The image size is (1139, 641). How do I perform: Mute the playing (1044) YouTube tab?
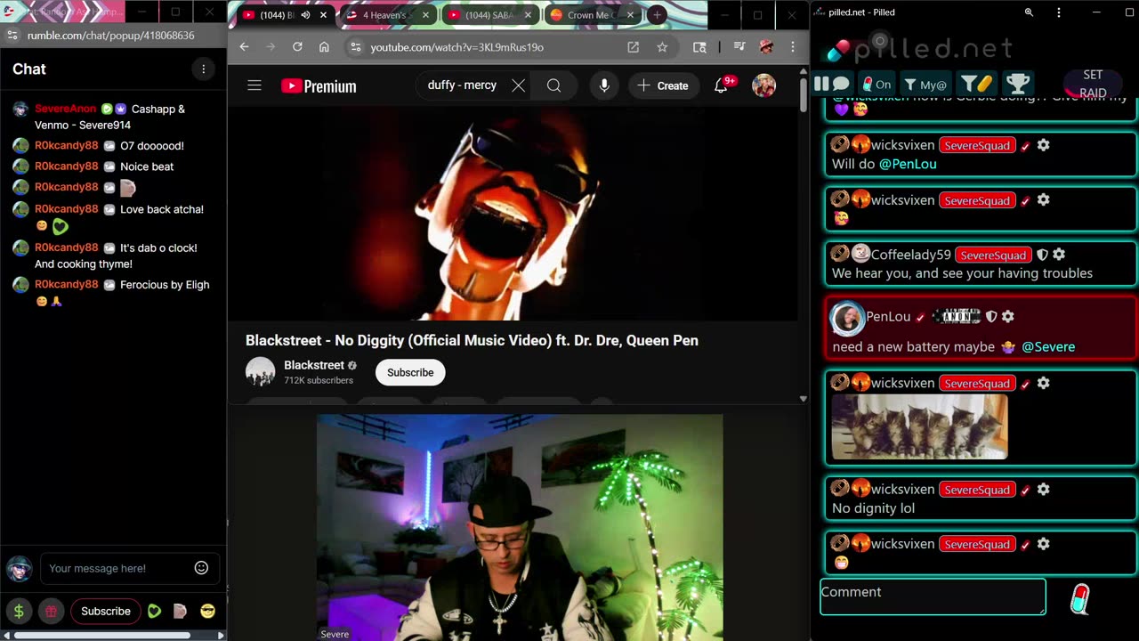pyautogui.click(x=306, y=15)
